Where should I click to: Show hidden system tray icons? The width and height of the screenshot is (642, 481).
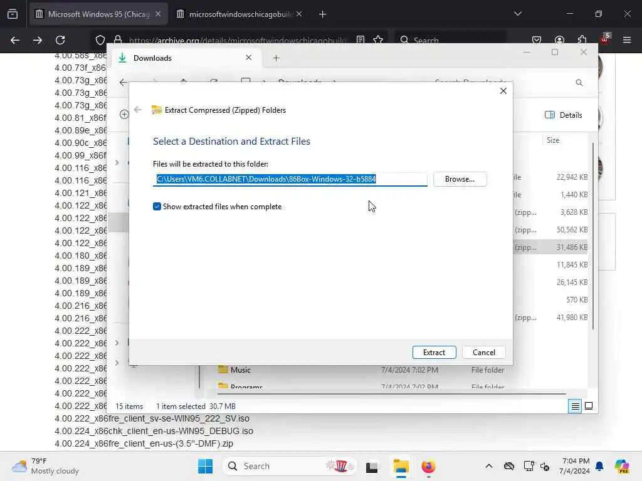point(489,466)
